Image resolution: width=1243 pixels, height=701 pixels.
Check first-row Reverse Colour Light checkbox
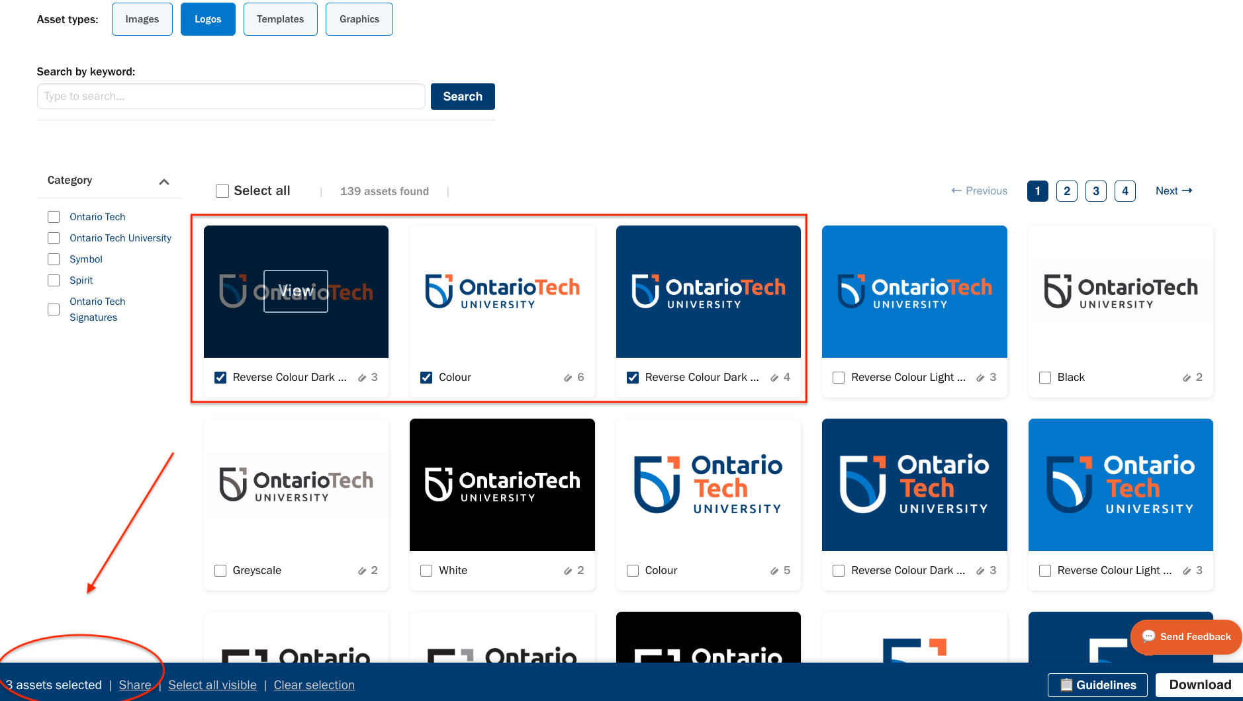click(x=839, y=378)
